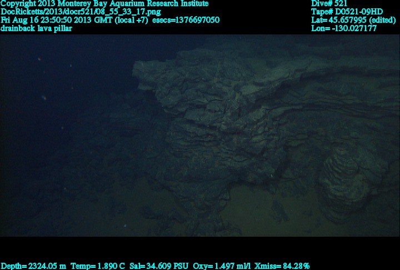Click the '(local +7)' timezone note
The width and height of the screenshot is (400, 270).
click(131, 20)
